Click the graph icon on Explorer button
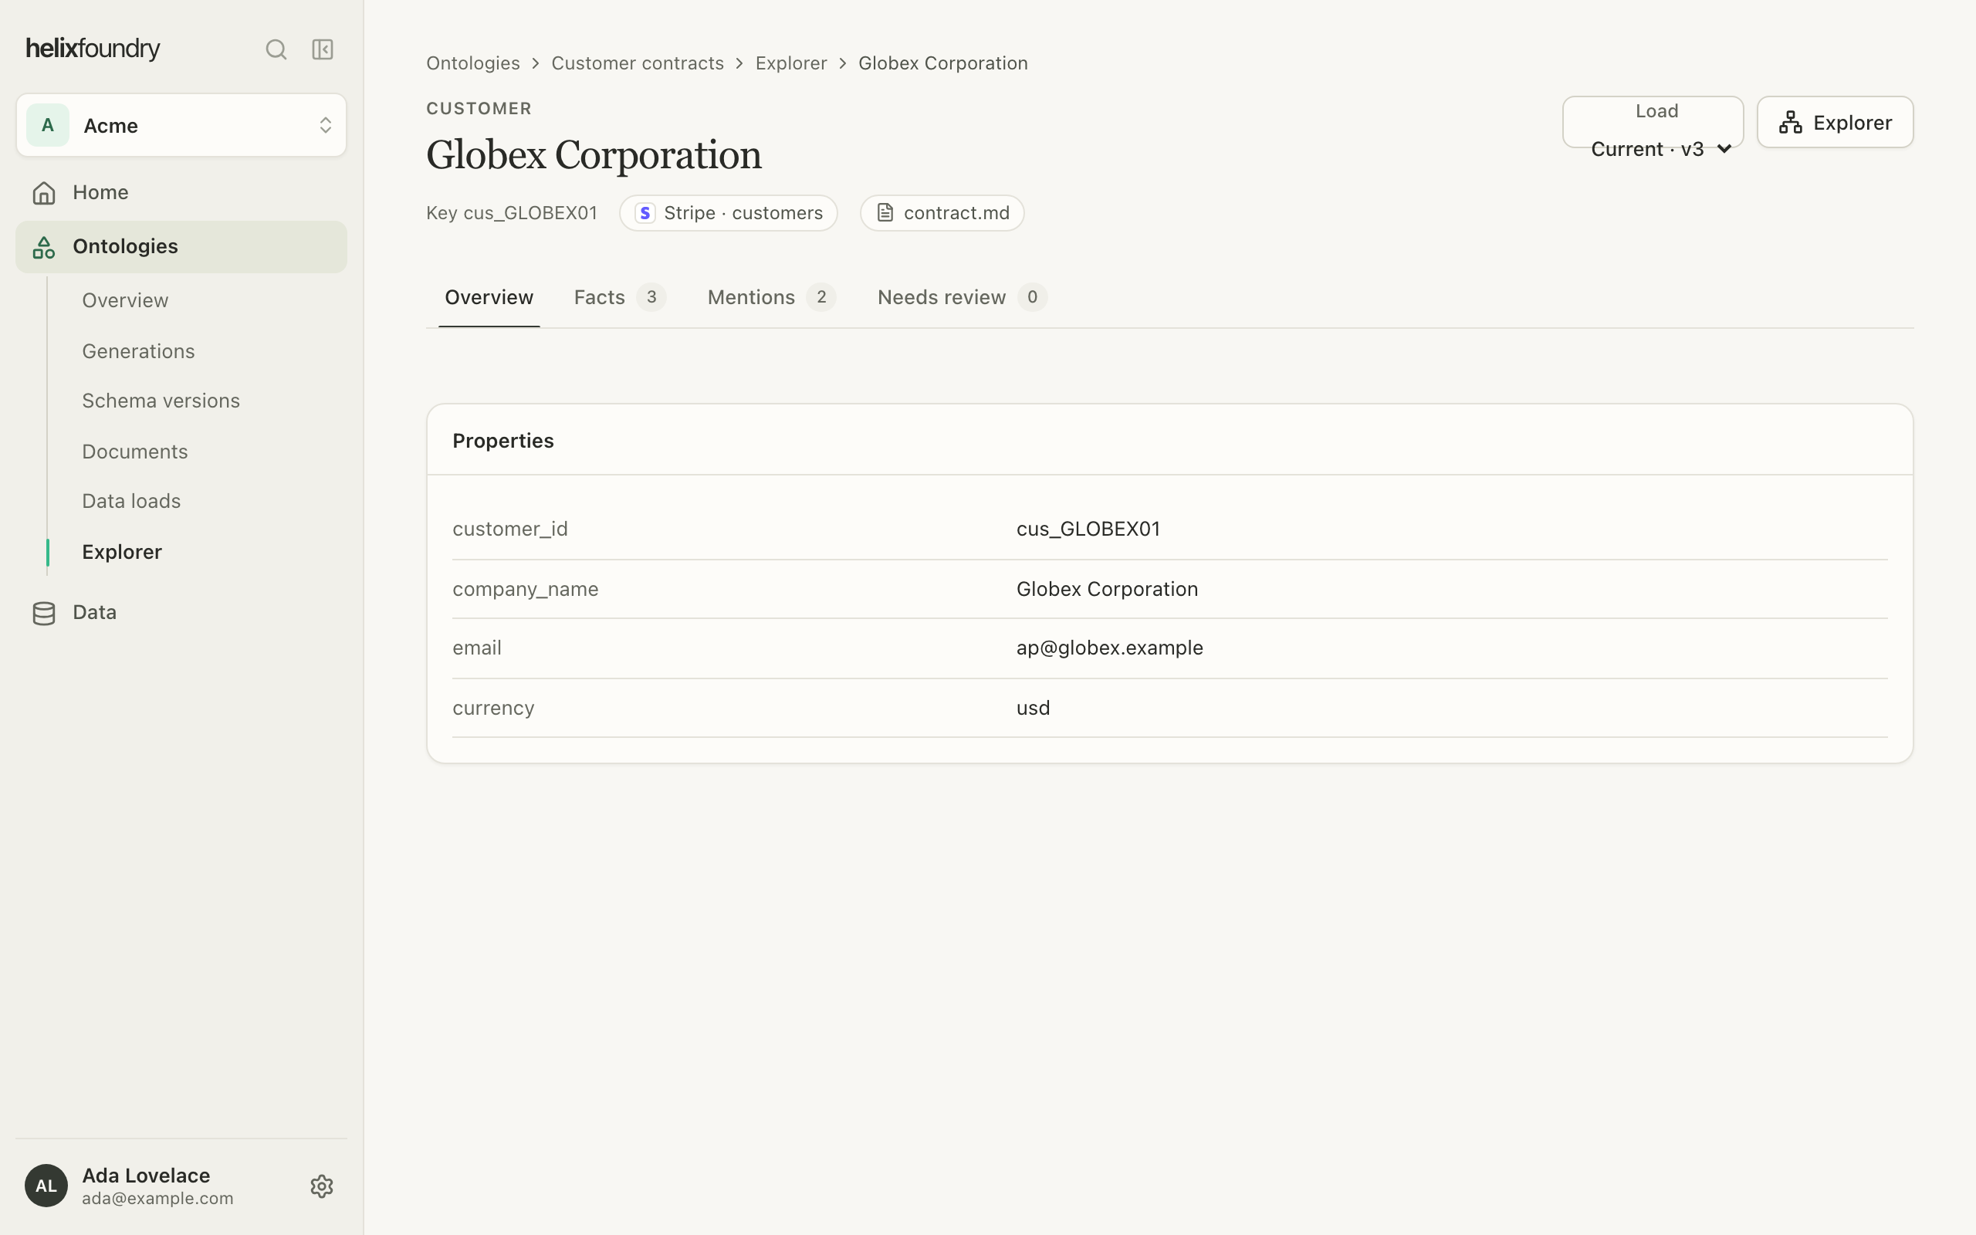Viewport: 1976px width, 1235px height. coord(1791,123)
